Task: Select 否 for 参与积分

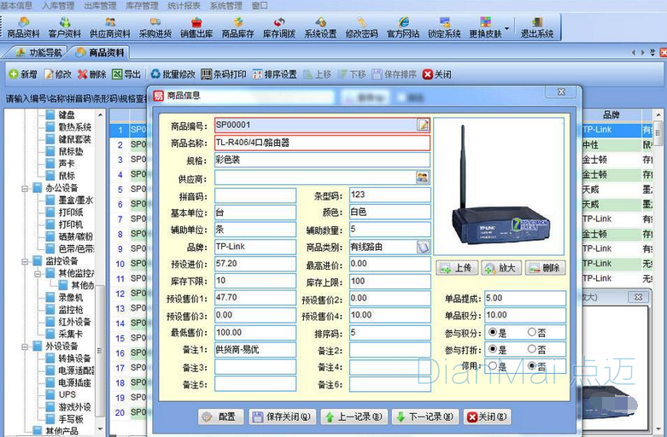Action: 532,332
